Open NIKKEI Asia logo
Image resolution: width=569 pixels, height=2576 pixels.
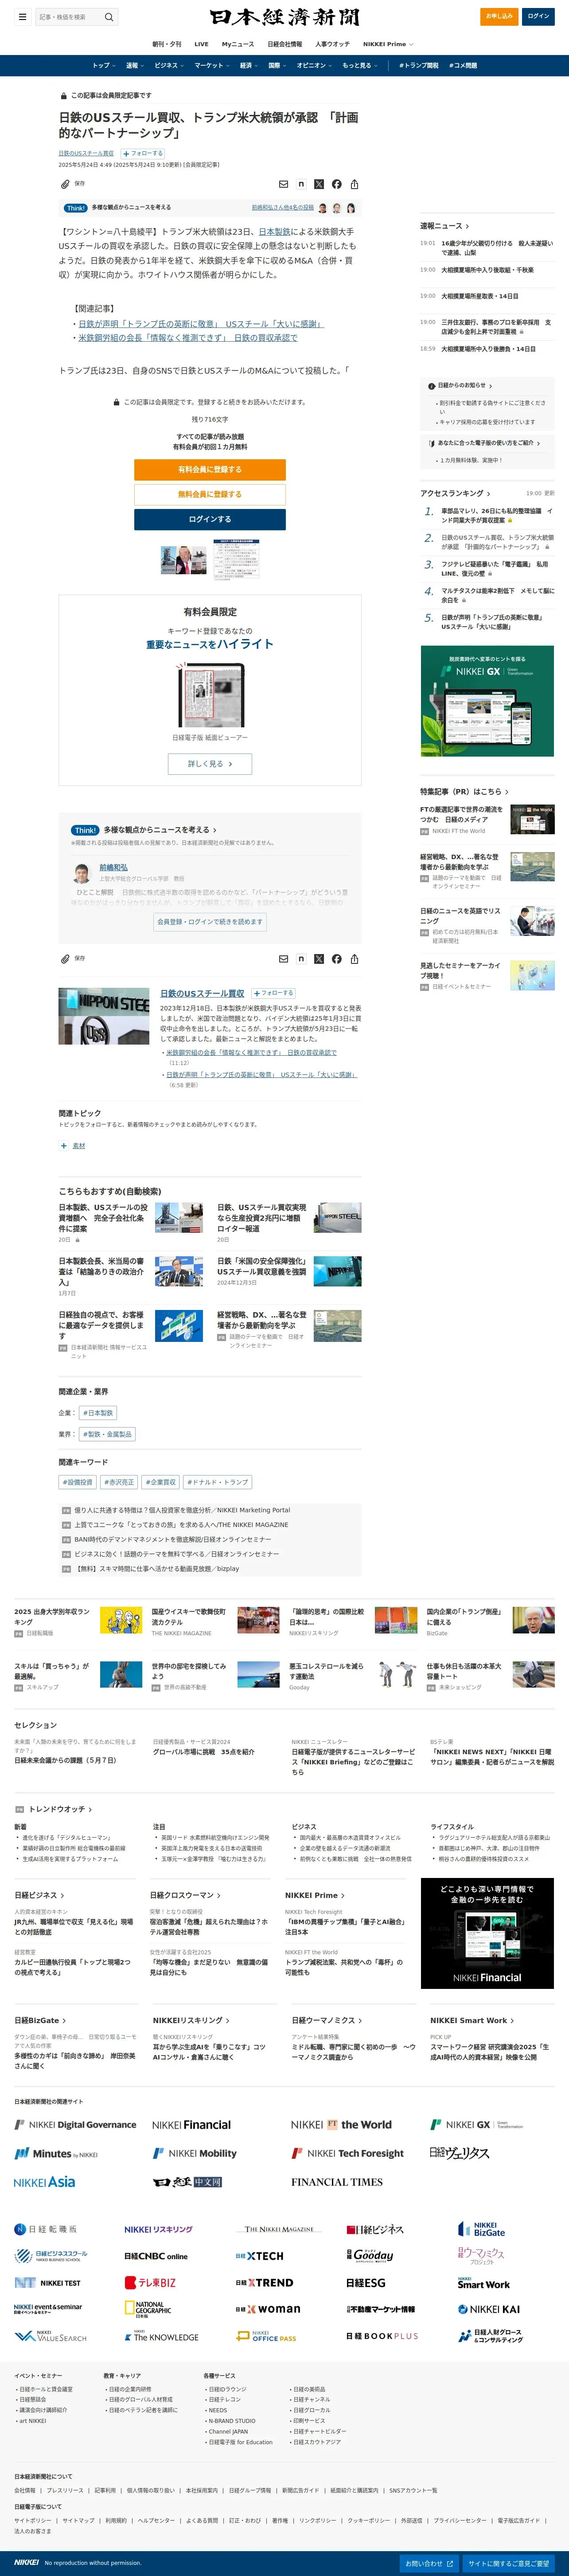[x=44, y=2182]
